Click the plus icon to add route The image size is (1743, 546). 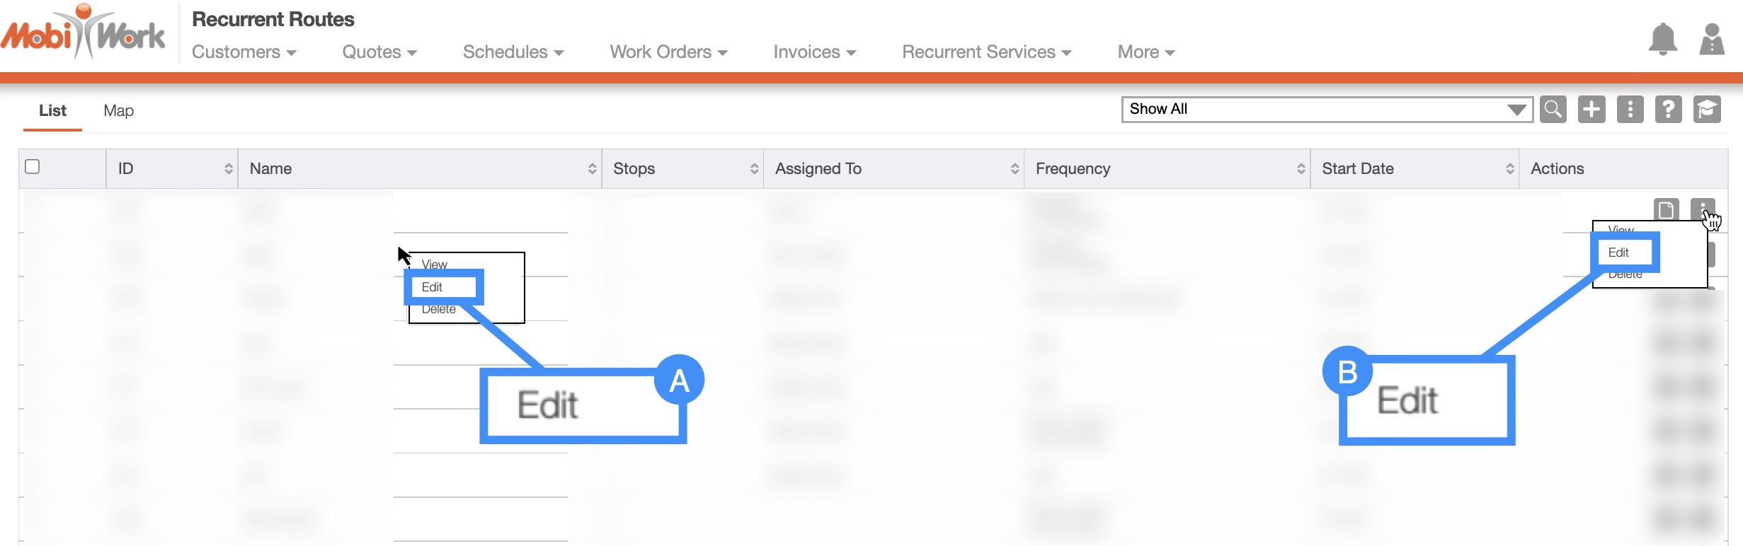click(1591, 110)
